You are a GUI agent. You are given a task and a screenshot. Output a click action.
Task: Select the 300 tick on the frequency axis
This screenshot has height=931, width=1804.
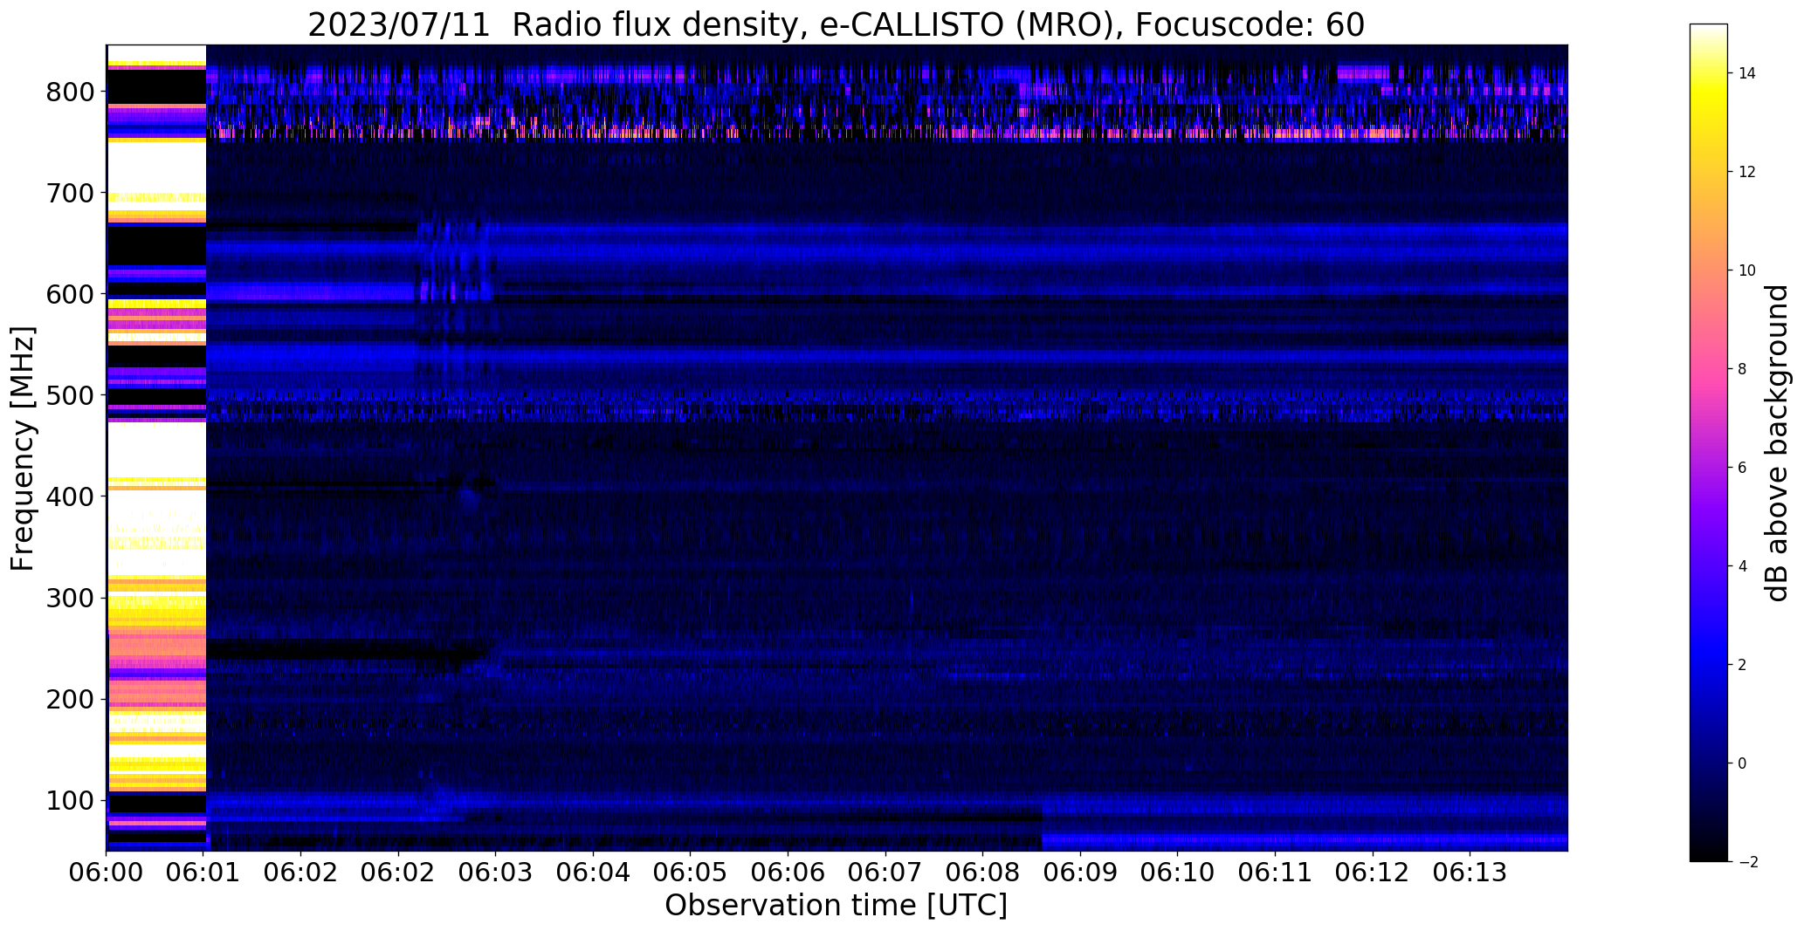[x=70, y=598]
